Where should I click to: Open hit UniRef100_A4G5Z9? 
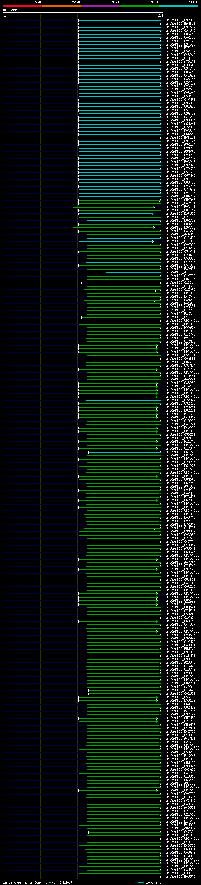pyautogui.click(x=180, y=808)
